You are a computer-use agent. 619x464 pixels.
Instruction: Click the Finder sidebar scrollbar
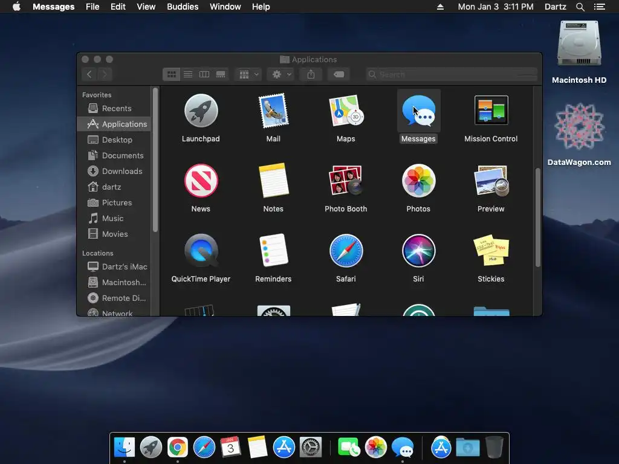click(x=155, y=159)
